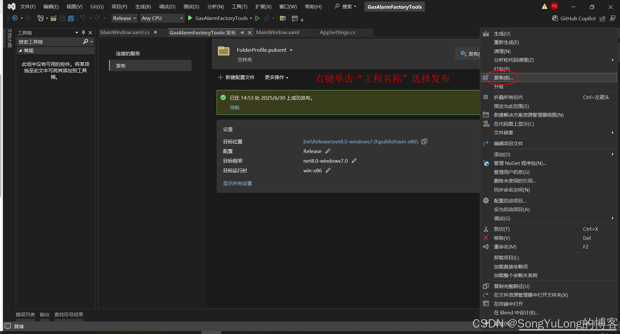
Task: Click the 显示所有设置 link
Action: pyautogui.click(x=237, y=183)
